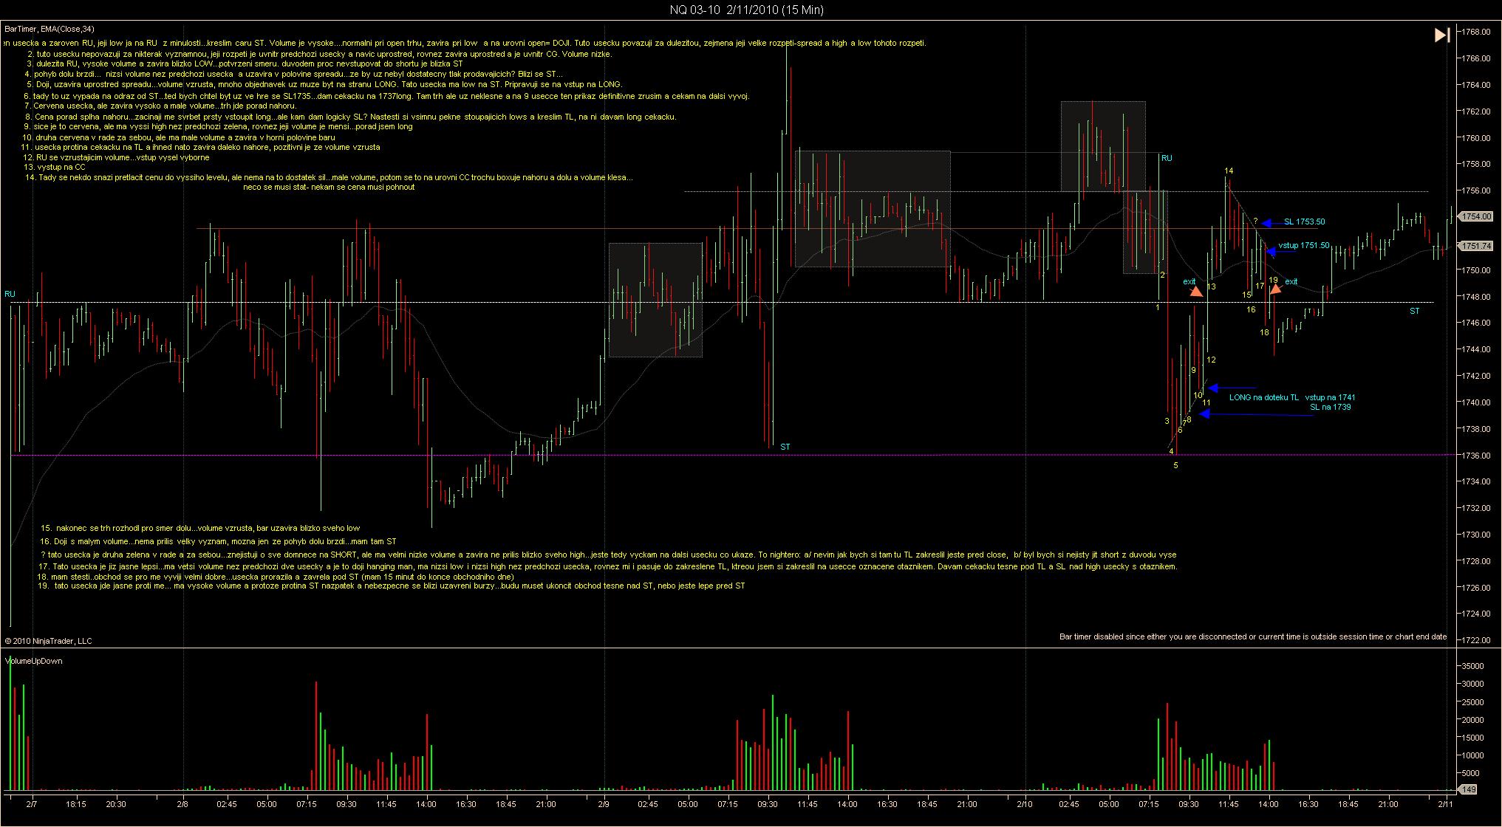Click the 1751.74 EMA price marker
The image size is (1502, 827).
coord(1476,246)
